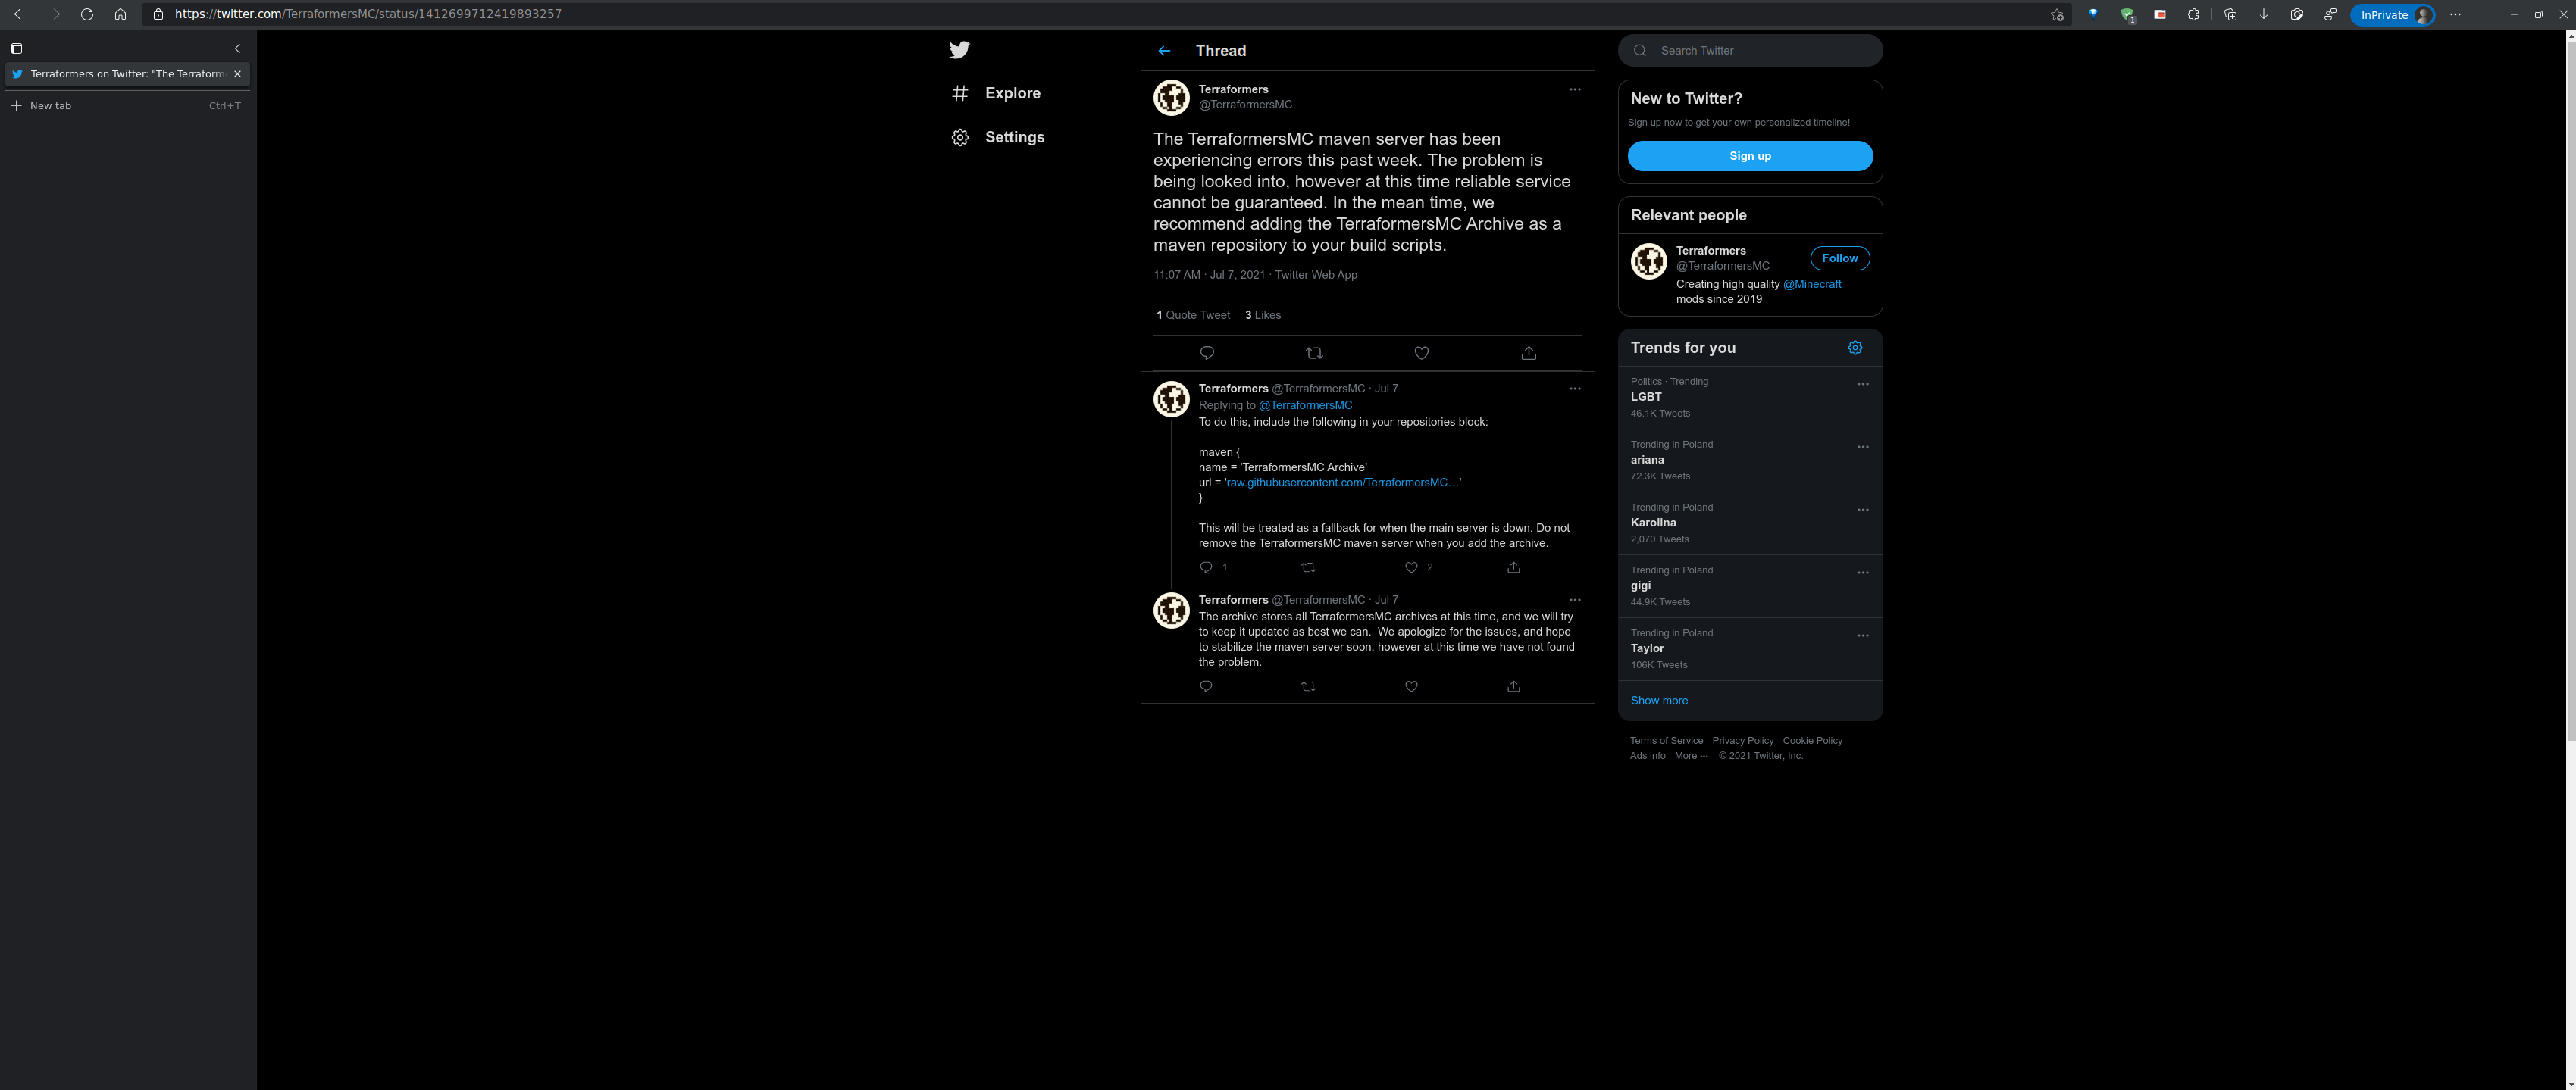The image size is (2576, 1090).
Task: Click the InPrivate profile badge
Action: 2392,14
